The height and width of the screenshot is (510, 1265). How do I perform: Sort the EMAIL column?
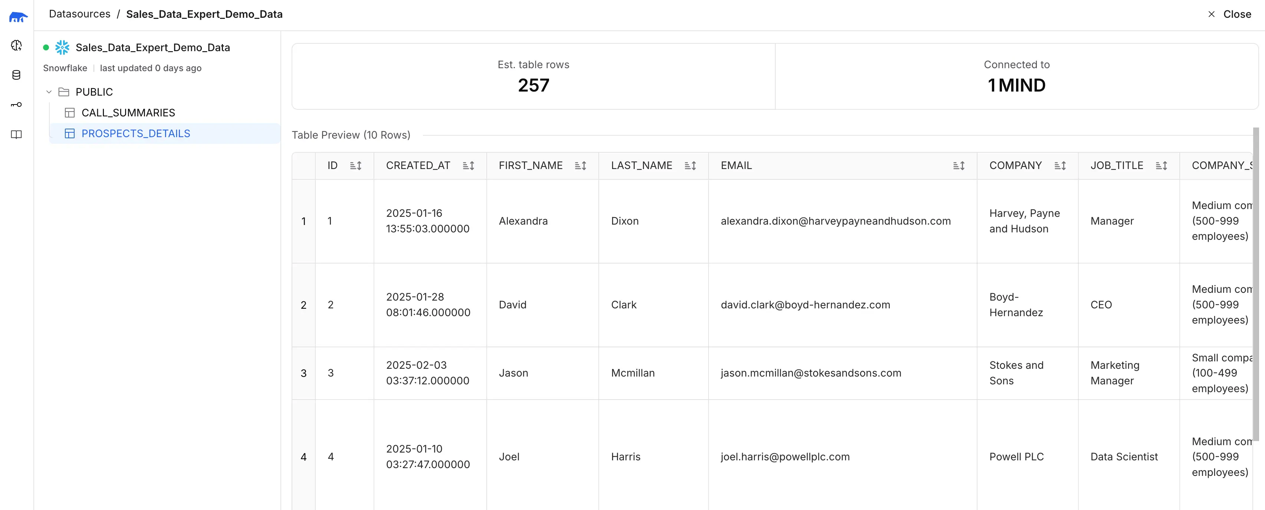pos(958,166)
